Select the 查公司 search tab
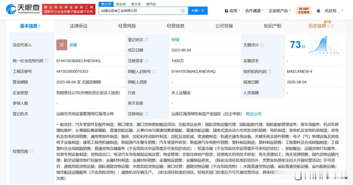The height and width of the screenshot is (185, 353). pyautogui.click(x=106, y=4)
